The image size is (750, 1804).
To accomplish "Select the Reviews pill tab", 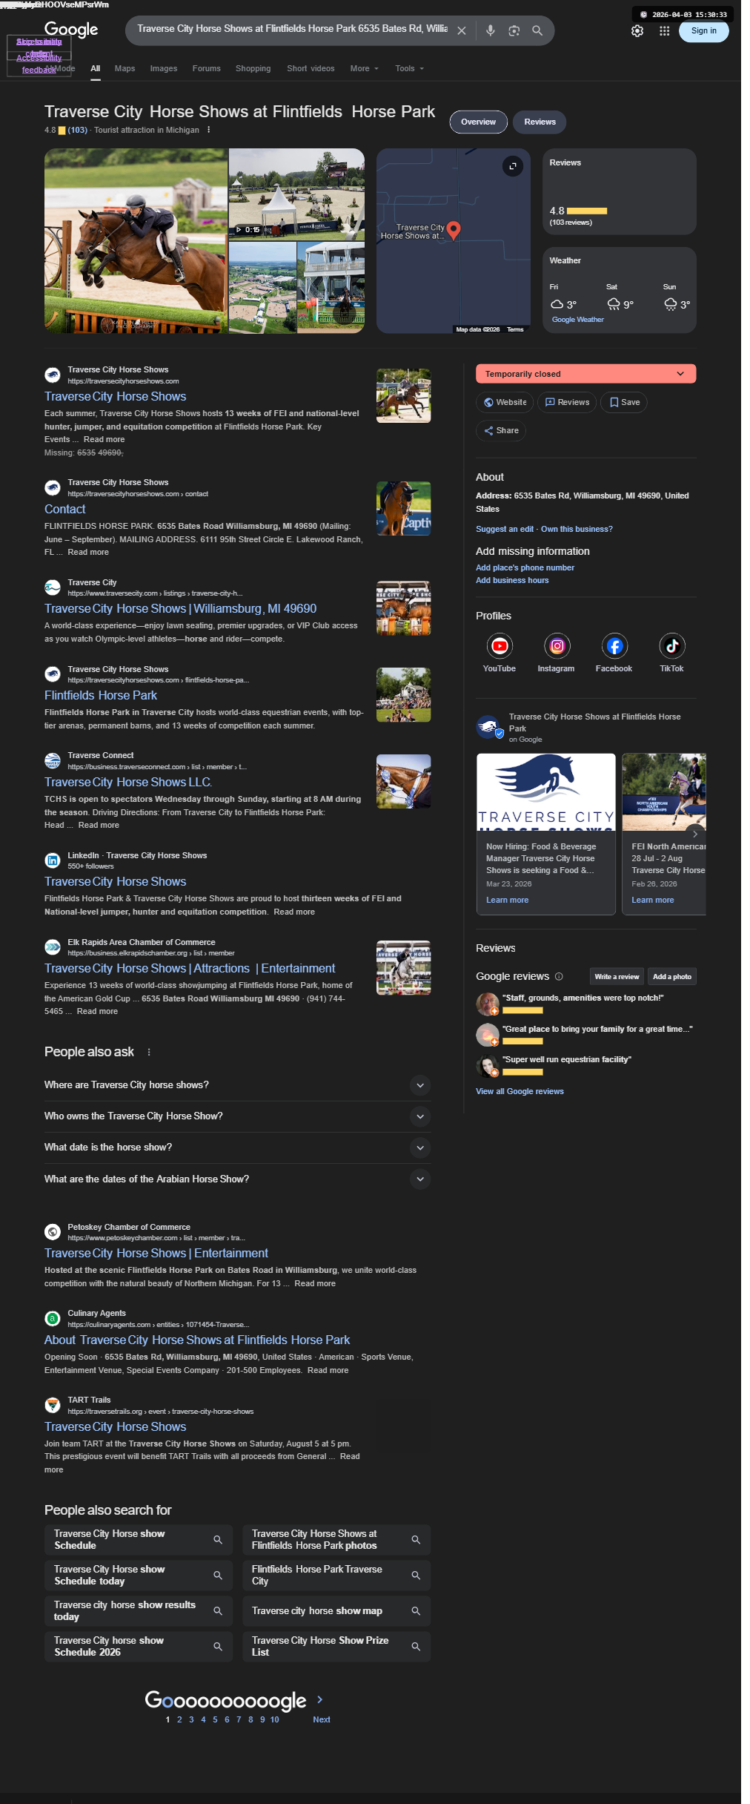I will coord(540,122).
